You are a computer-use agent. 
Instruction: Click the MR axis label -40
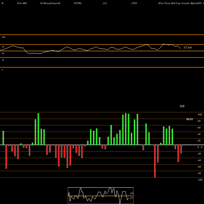[x=199, y=160]
